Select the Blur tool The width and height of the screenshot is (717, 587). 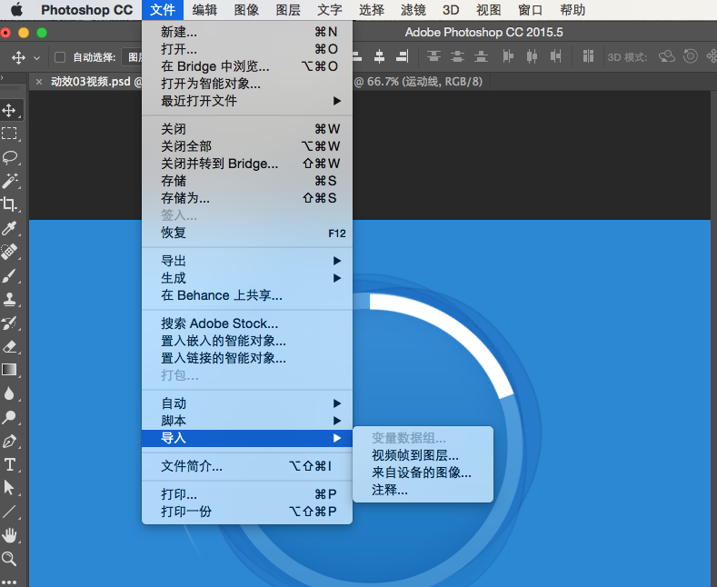coord(9,393)
